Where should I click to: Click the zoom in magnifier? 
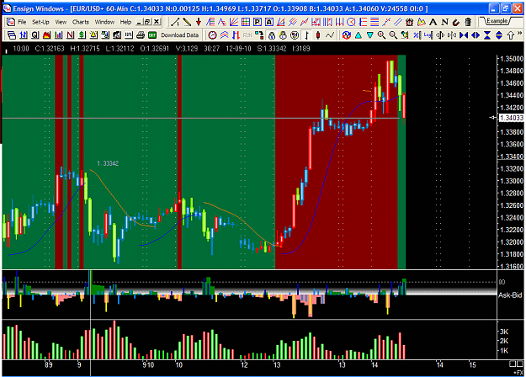pos(381,35)
